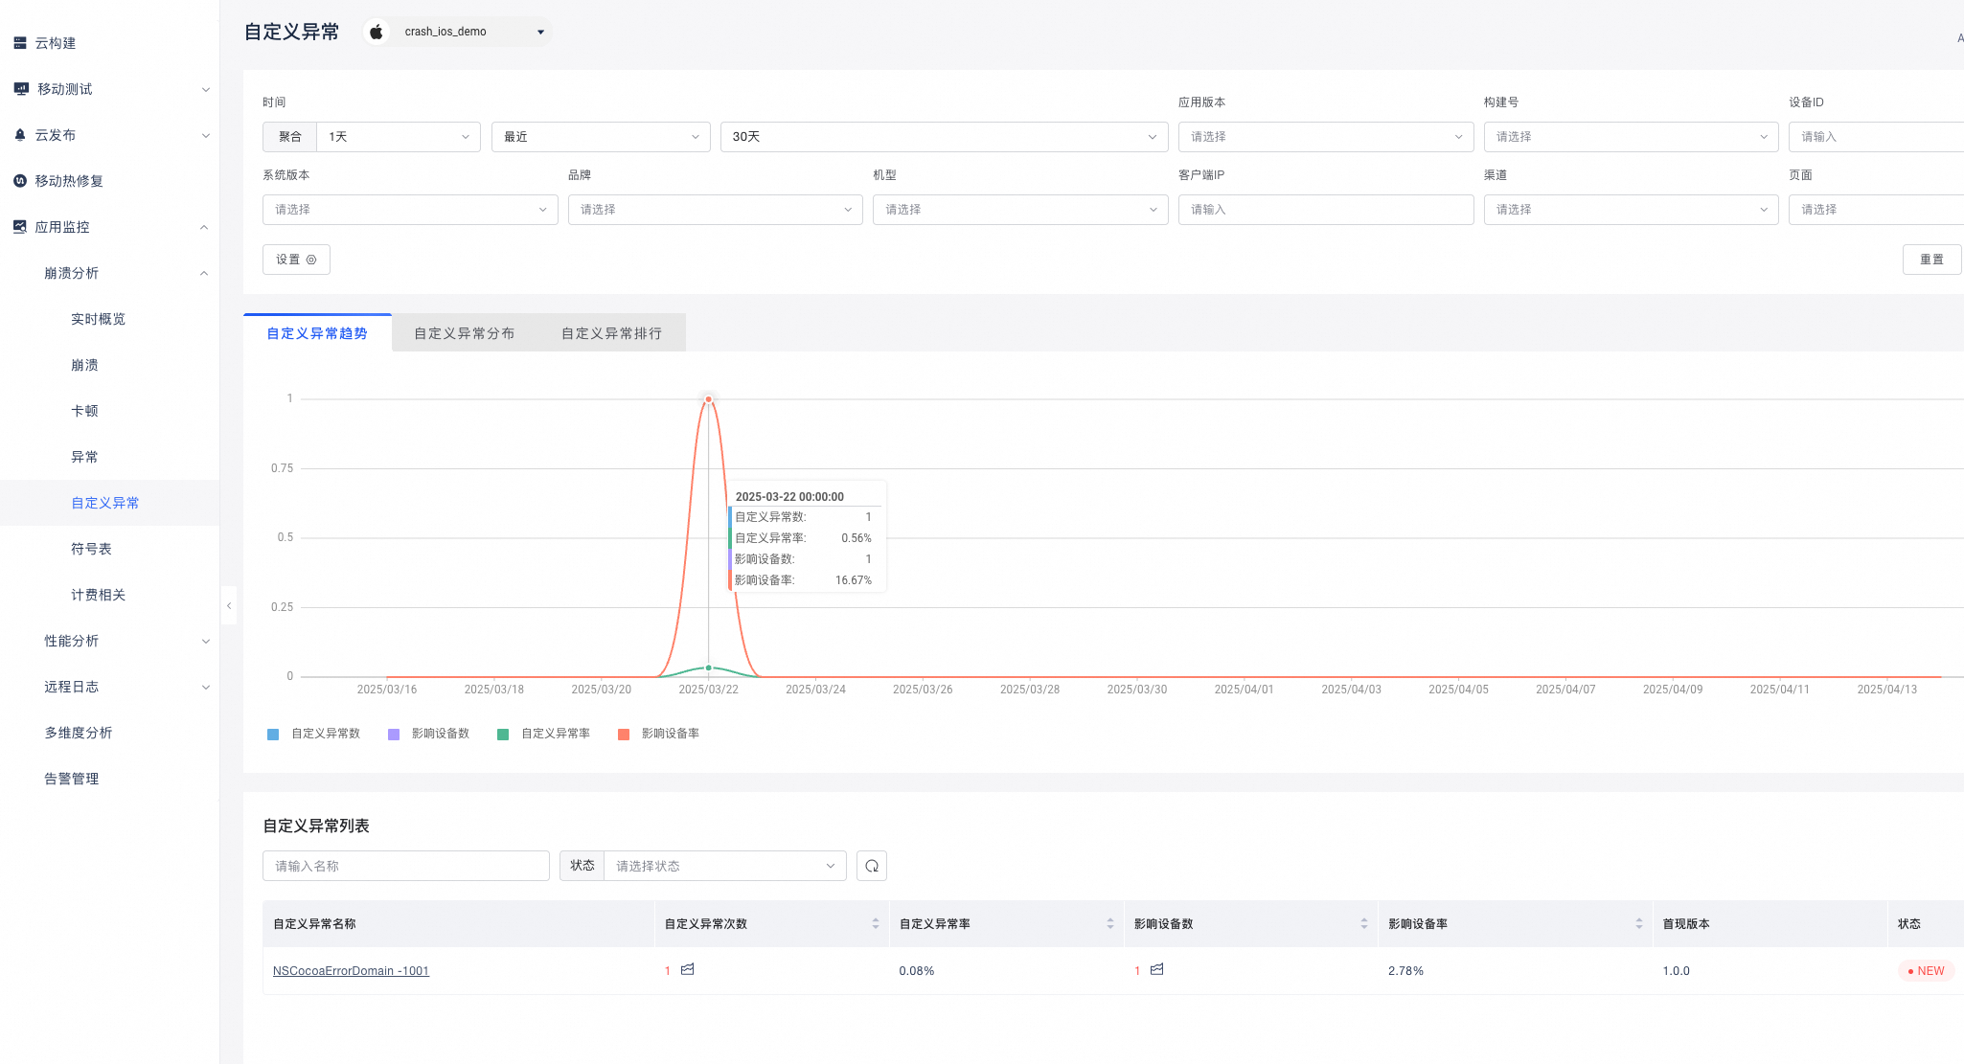Click the 应用监控 chart icon

pyautogui.click(x=20, y=227)
